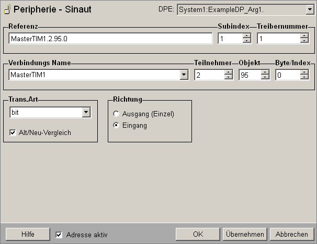
Task: Click the Objekt number field
Action: (x=250, y=75)
